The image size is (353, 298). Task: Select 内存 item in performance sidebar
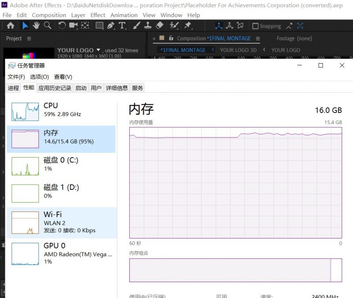pyautogui.click(x=61, y=139)
